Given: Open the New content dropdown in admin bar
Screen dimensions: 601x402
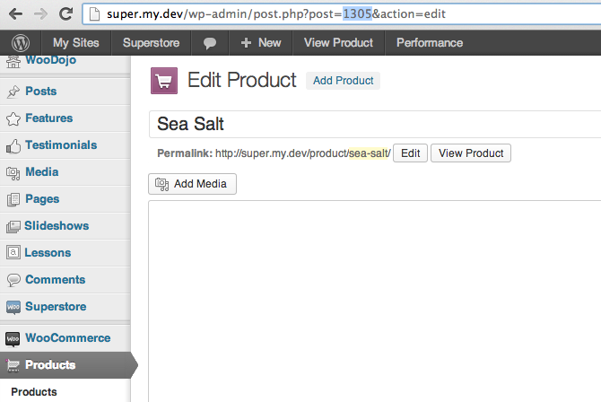Looking at the screenshot, I should pyautogui.click(x=260, y=42).
